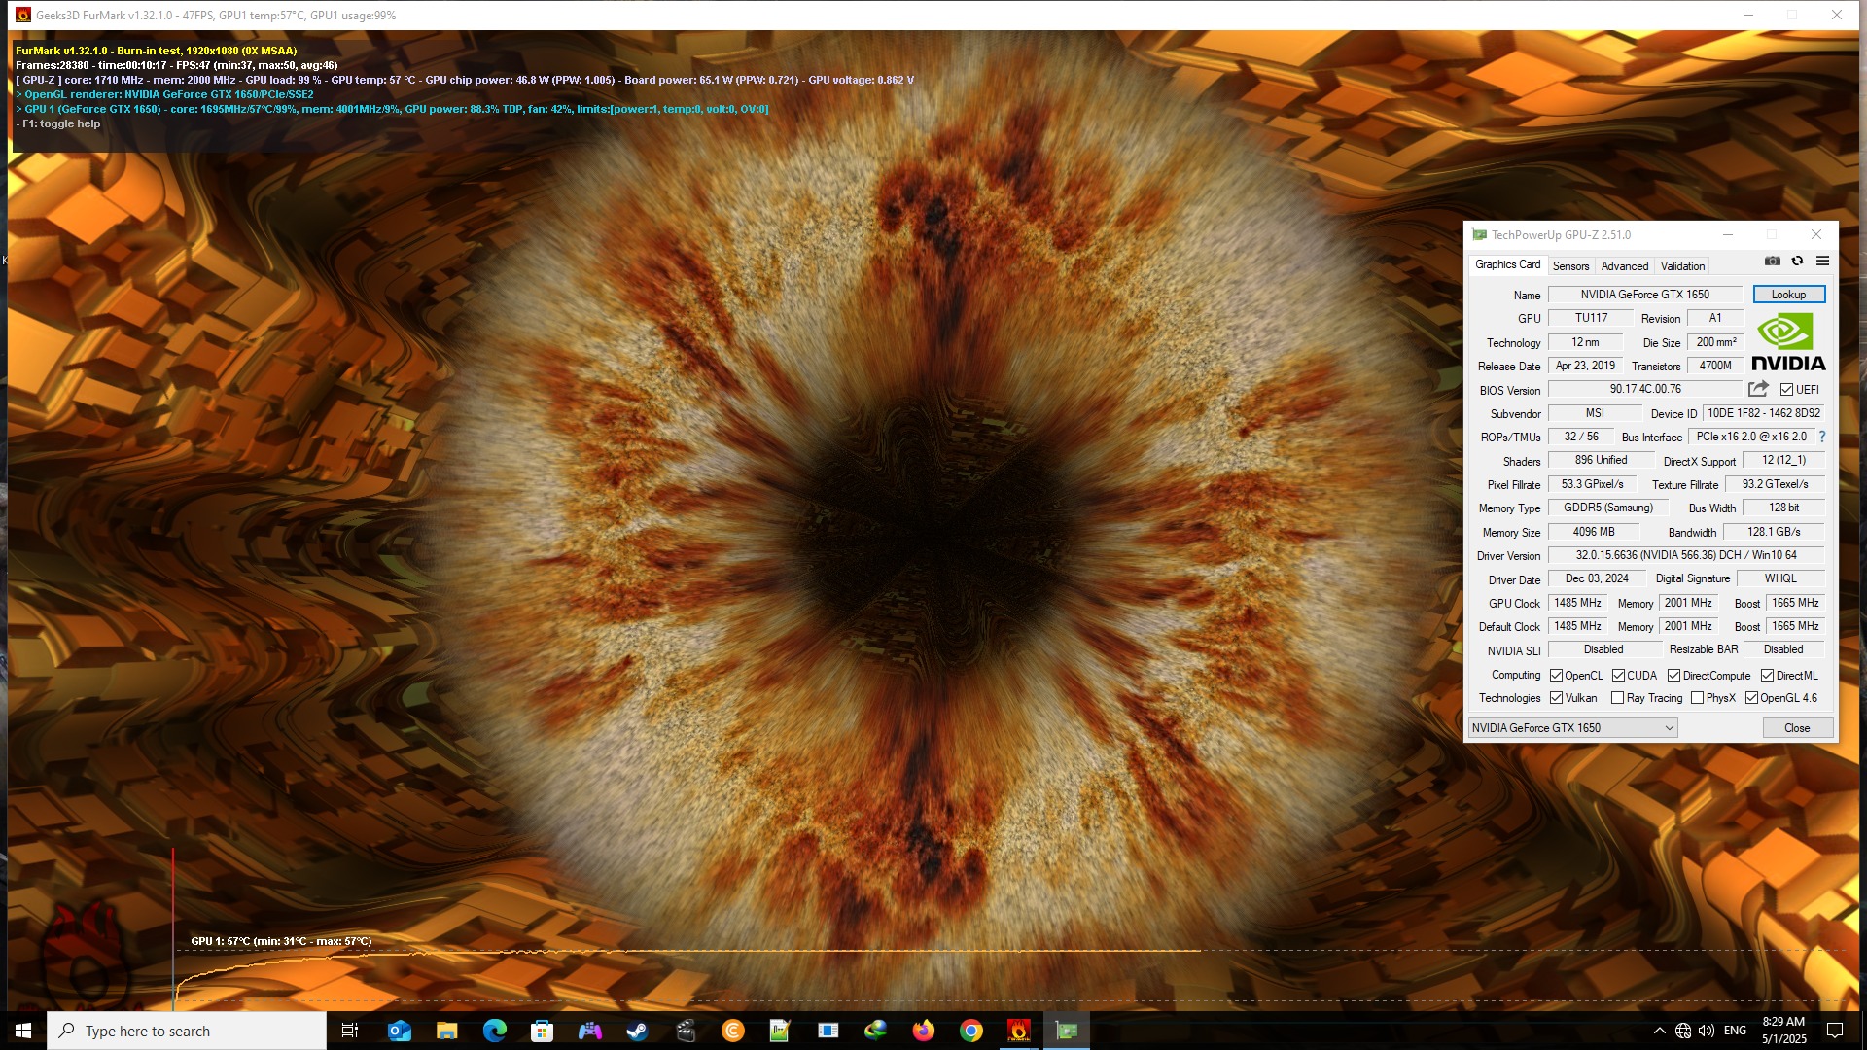Show hidden system tray icons chevron
The width and height of the screenshot is (1867, 1050).
click(x=1659, y=1031)
